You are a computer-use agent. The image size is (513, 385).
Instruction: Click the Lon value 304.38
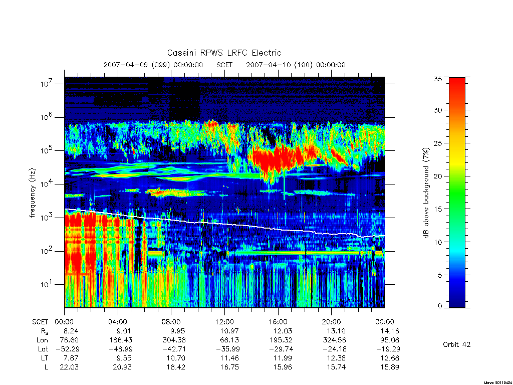point(174,340)
